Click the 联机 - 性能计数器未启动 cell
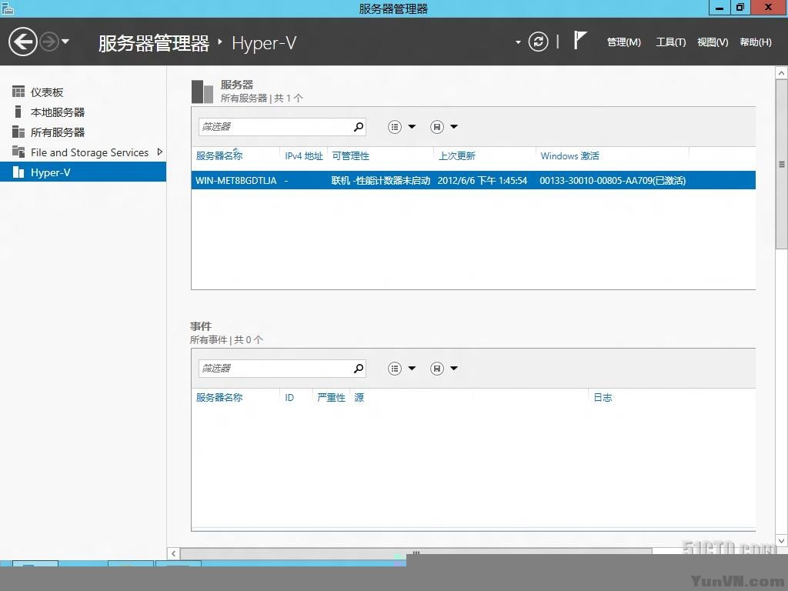The width and height of the screenshot is (788, 591). click(381, 180)
